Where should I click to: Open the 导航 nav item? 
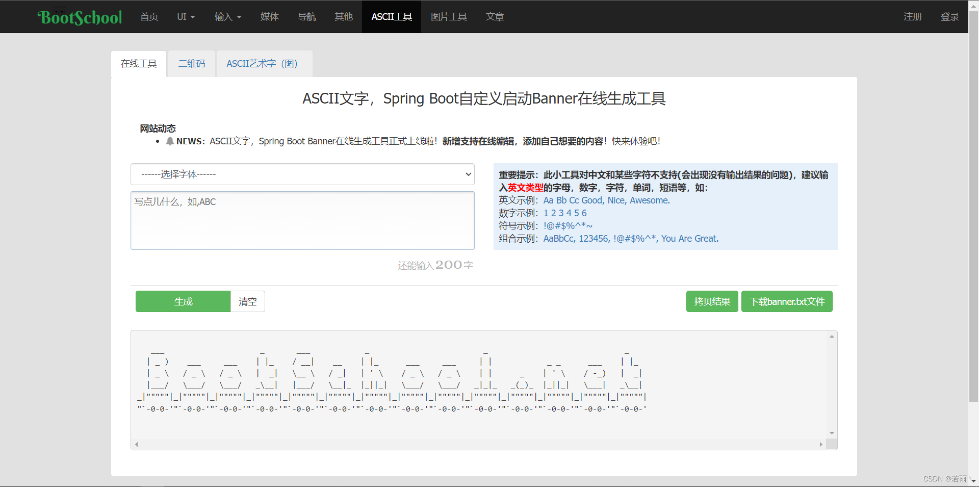pos(307,17)
